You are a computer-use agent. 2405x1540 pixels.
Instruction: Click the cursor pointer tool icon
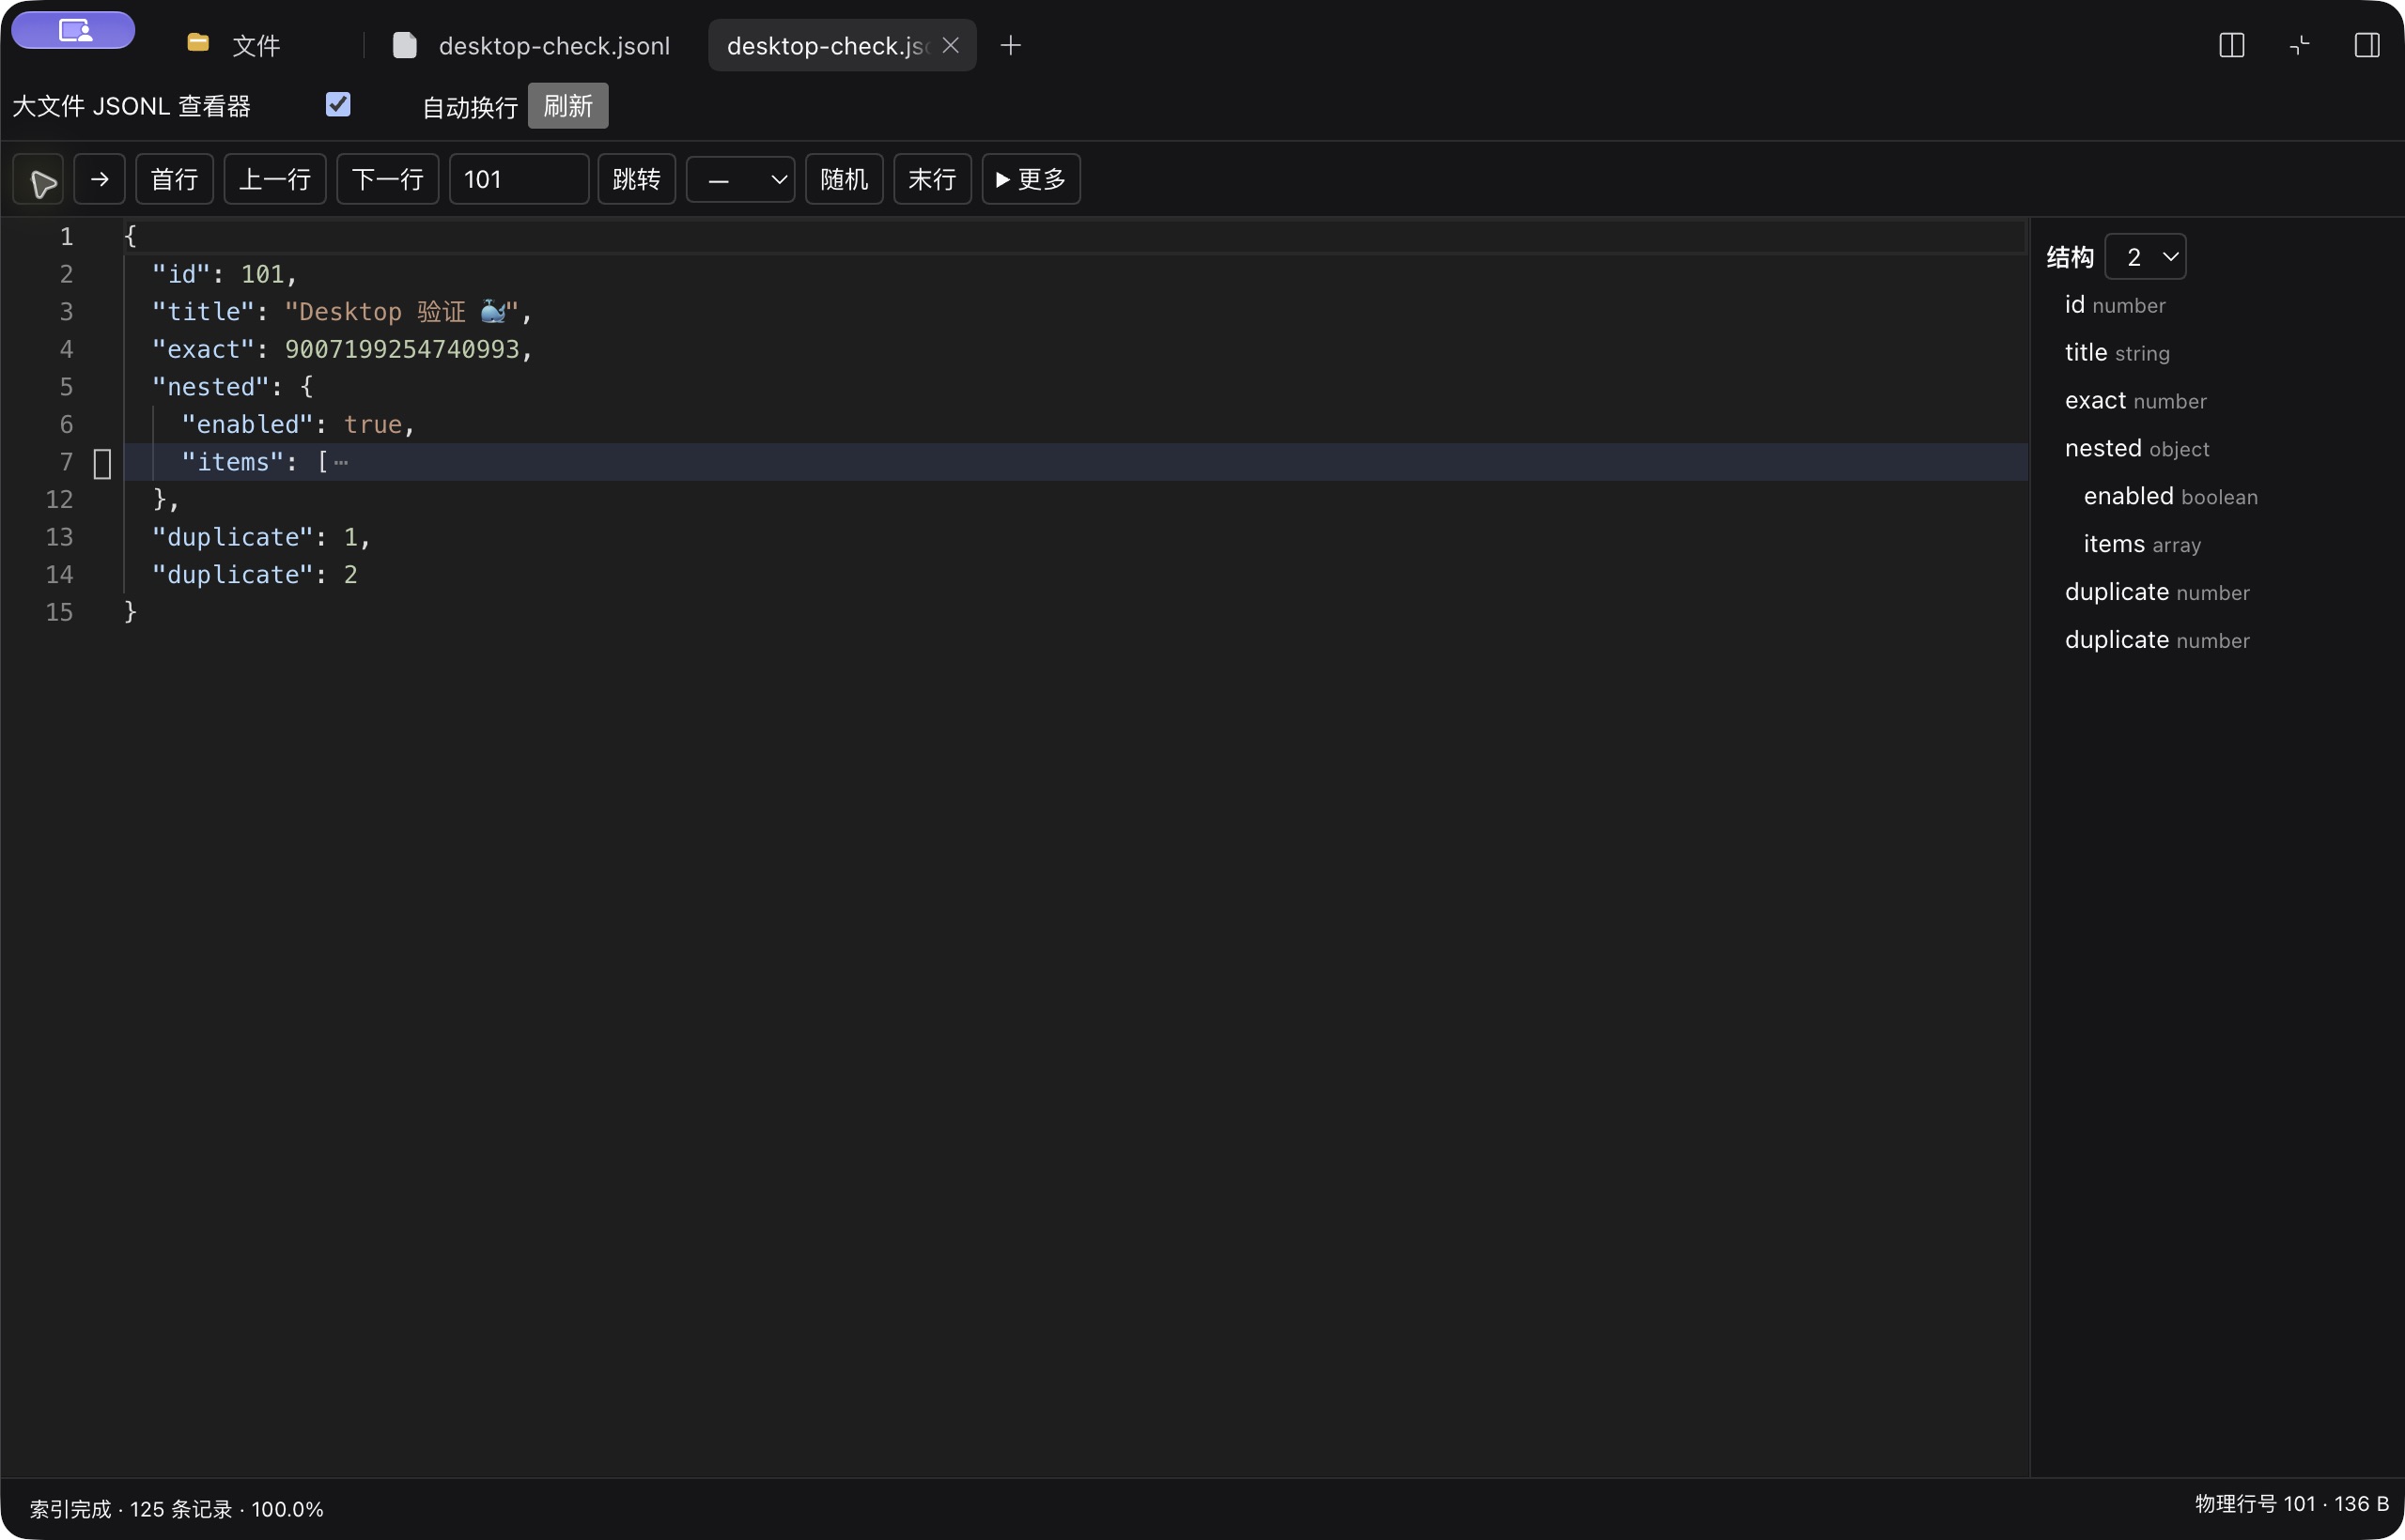tap(39, 180)
